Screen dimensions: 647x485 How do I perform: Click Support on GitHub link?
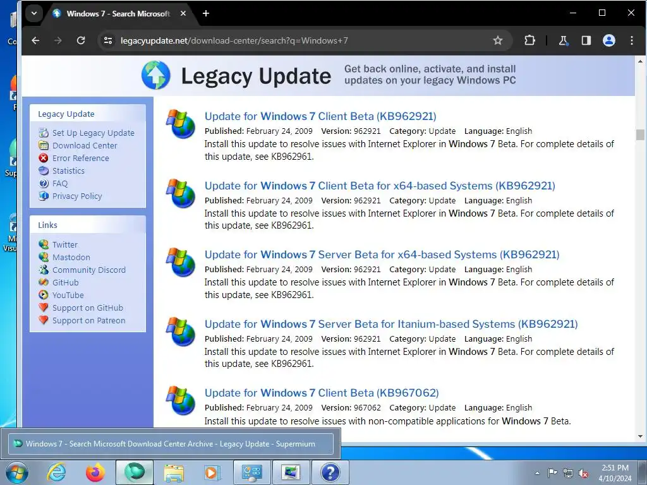87,308
